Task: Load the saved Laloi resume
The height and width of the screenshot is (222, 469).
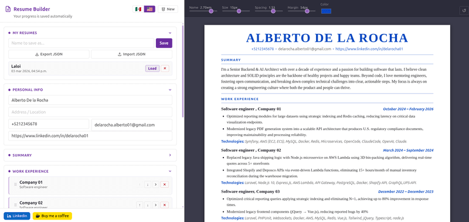Action: pos(152,69)
